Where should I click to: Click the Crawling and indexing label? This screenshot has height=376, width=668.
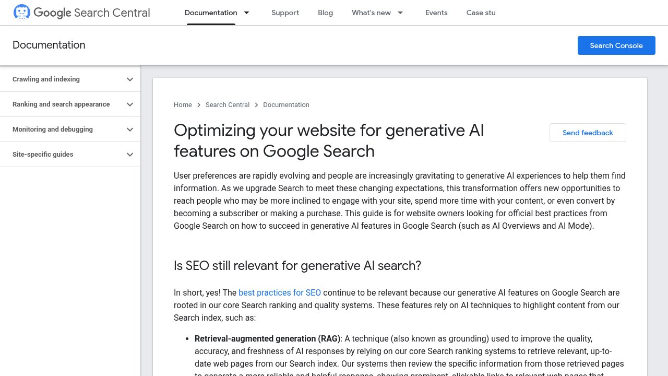46,79
